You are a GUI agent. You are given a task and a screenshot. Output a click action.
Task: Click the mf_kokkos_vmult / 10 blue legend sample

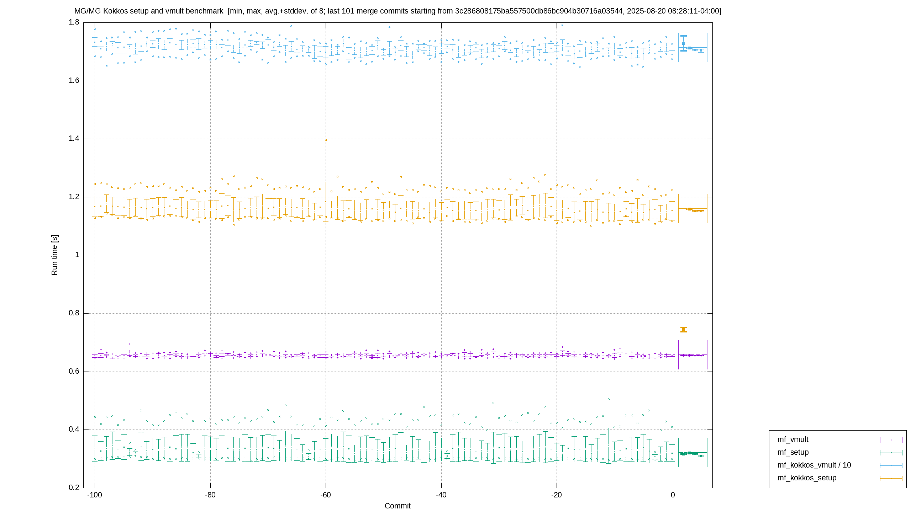[x=891, y=465]
